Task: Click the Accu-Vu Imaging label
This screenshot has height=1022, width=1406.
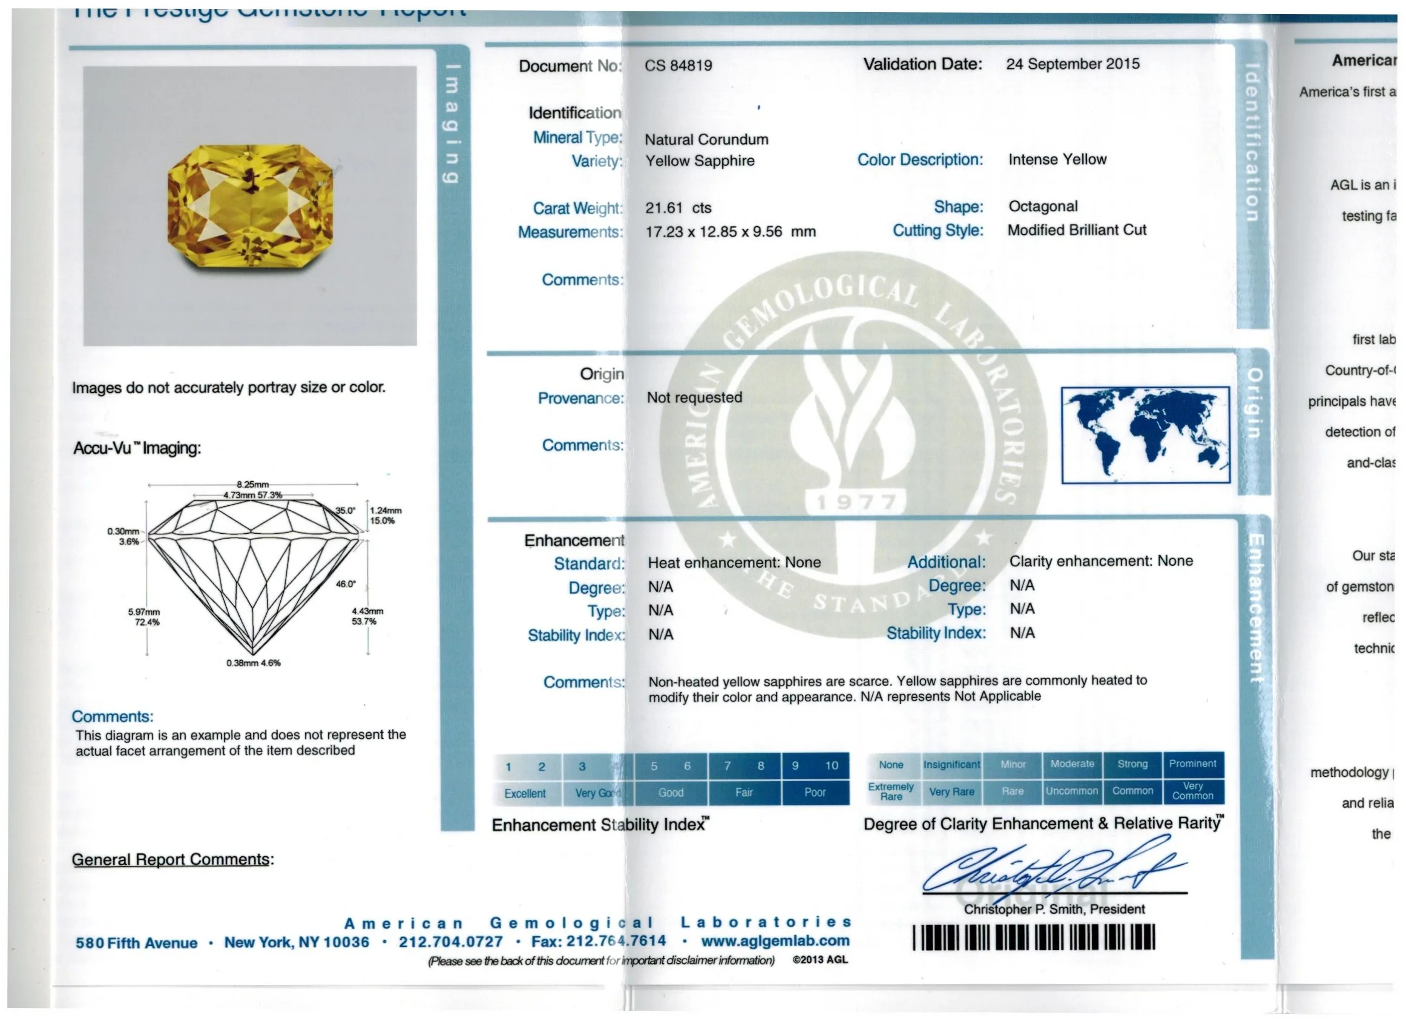Action: pyautogui.click(x=136, y=448)
